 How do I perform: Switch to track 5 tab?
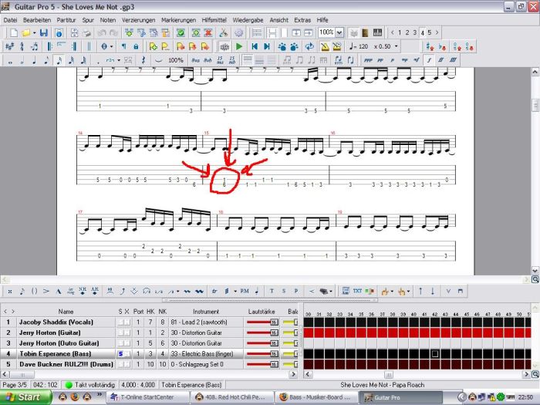click(430, 32)
